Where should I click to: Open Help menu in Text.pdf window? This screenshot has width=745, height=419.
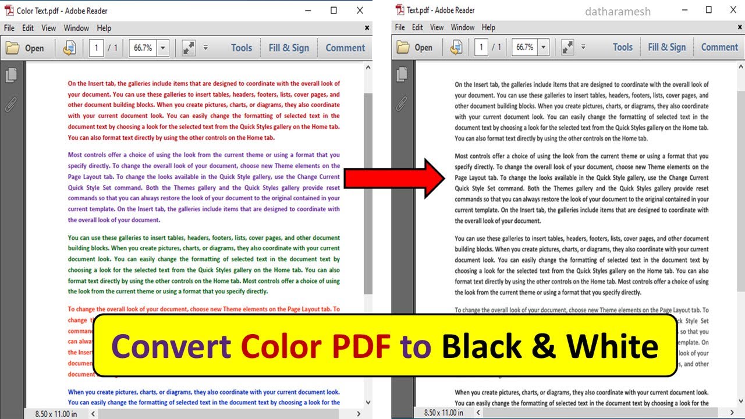click(x=488, y=27)
